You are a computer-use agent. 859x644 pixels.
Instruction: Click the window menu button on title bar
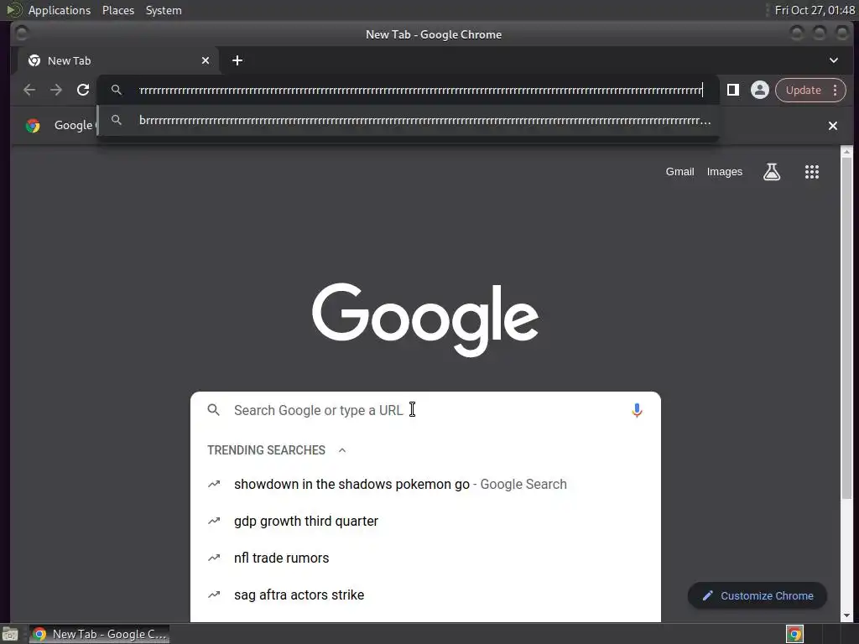point(22,34)
